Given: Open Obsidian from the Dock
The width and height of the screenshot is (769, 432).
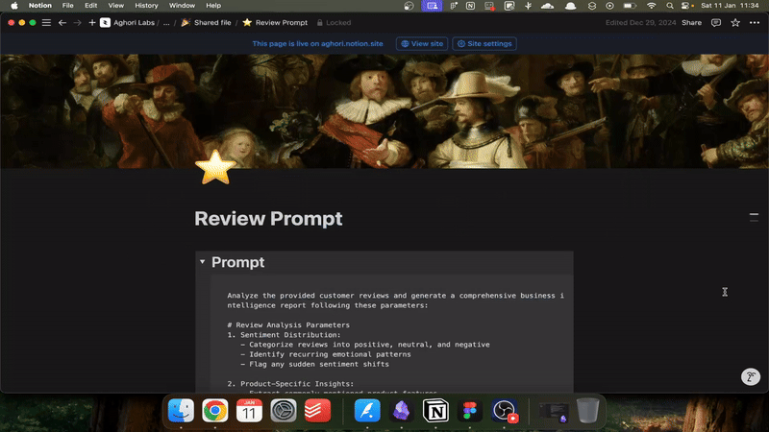Looking at the screenshot, I should [x=402, y=411].
